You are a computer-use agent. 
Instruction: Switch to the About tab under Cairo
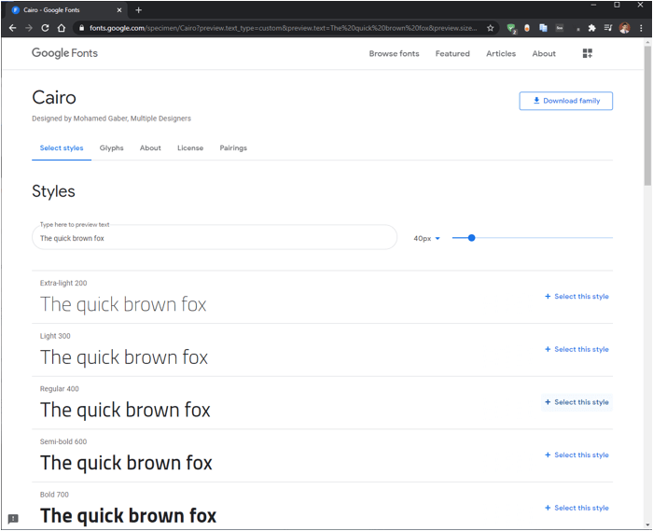coord(150,147)
